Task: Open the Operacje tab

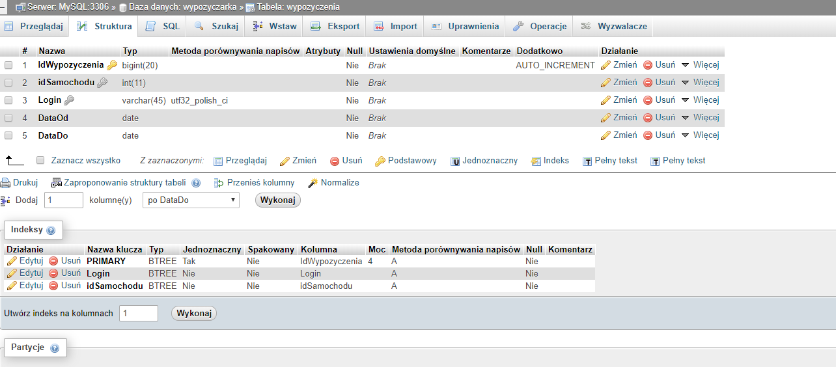Action: (540, 27)
